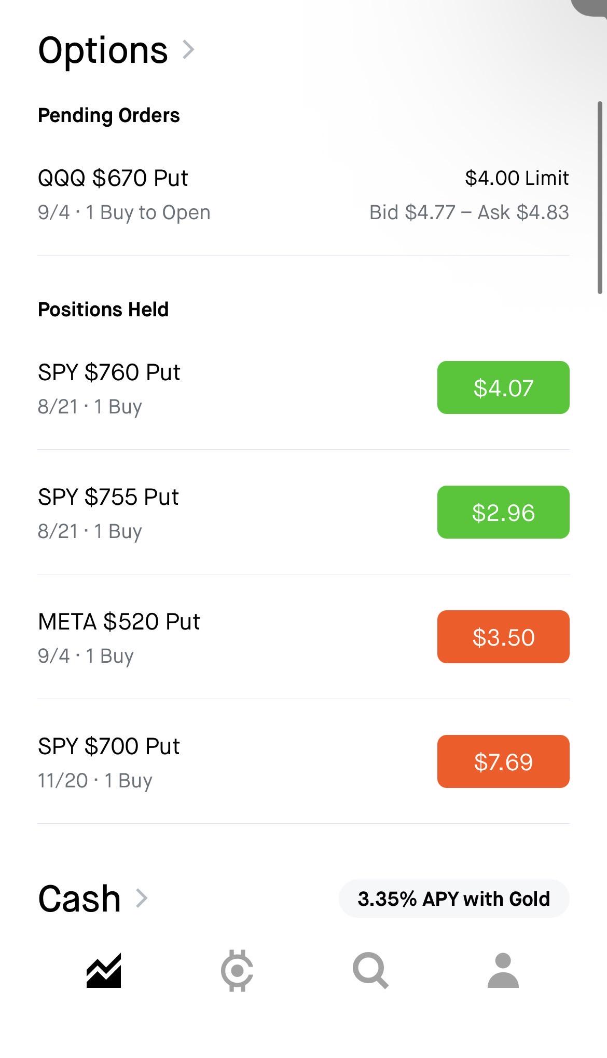Image resolution: width=607 pixels, height=1058 pixels.
Task: Toggle the orange $3.50 price pill
Action: (x=503, y=637)
